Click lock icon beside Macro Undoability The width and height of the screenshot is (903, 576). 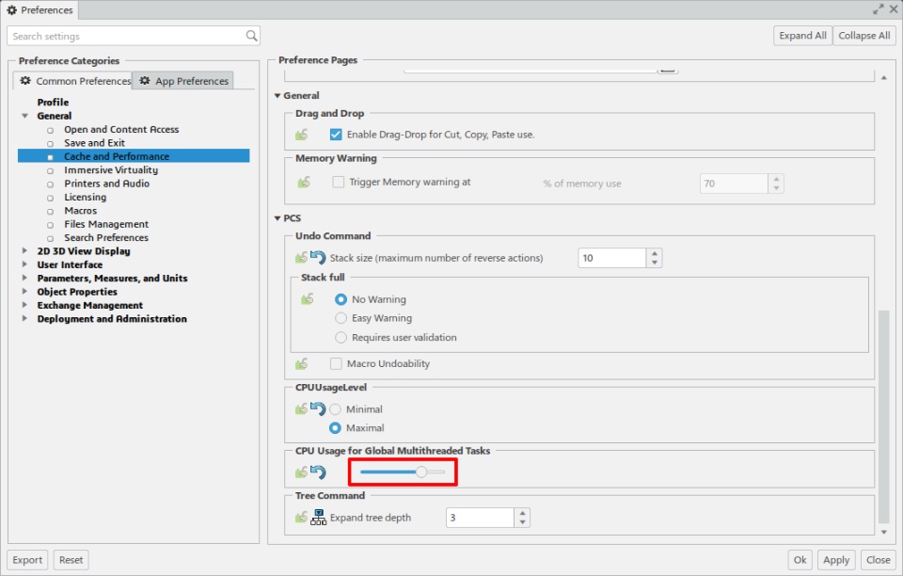pyautogui.click(x=301, y=364)
